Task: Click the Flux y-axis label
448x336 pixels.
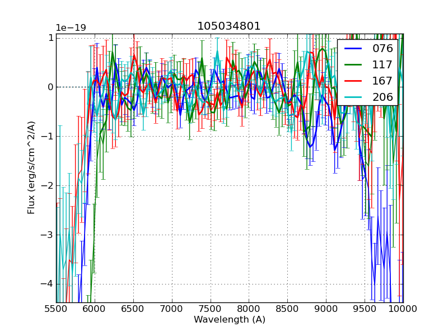Action: pos(32,167)
